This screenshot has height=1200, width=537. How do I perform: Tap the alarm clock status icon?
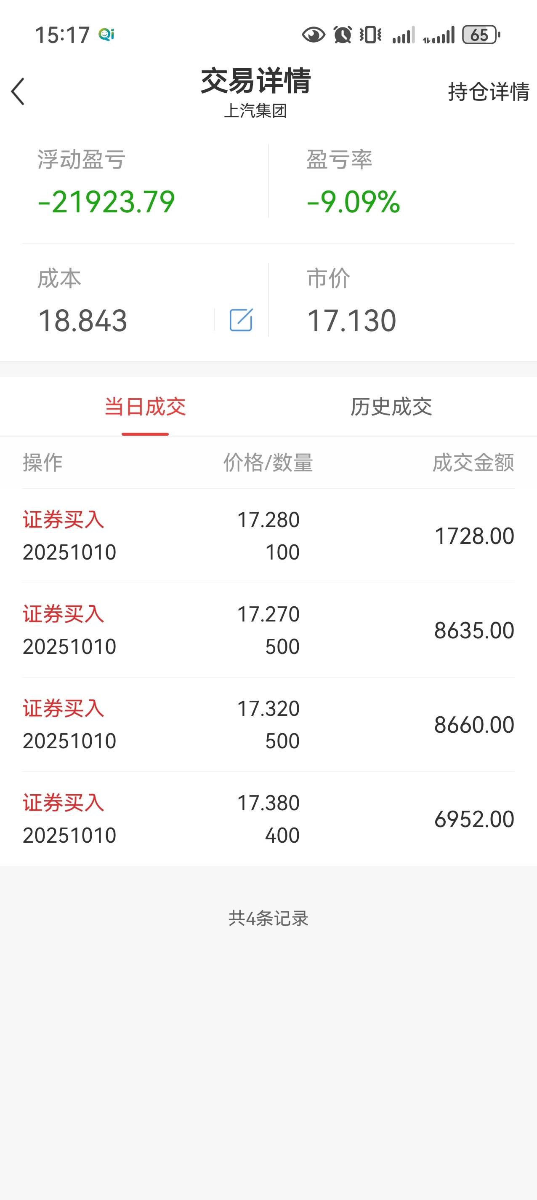point(343,35)
